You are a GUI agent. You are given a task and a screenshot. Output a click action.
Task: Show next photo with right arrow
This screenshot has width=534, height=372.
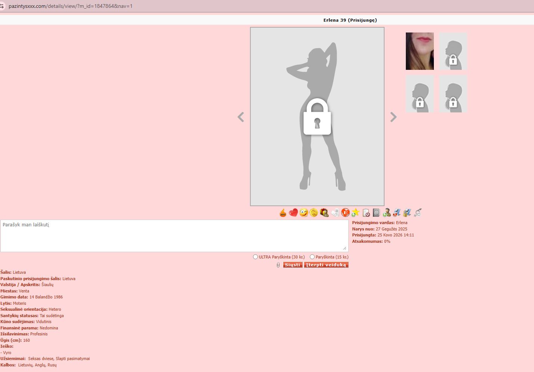click(x=393, y=117)
